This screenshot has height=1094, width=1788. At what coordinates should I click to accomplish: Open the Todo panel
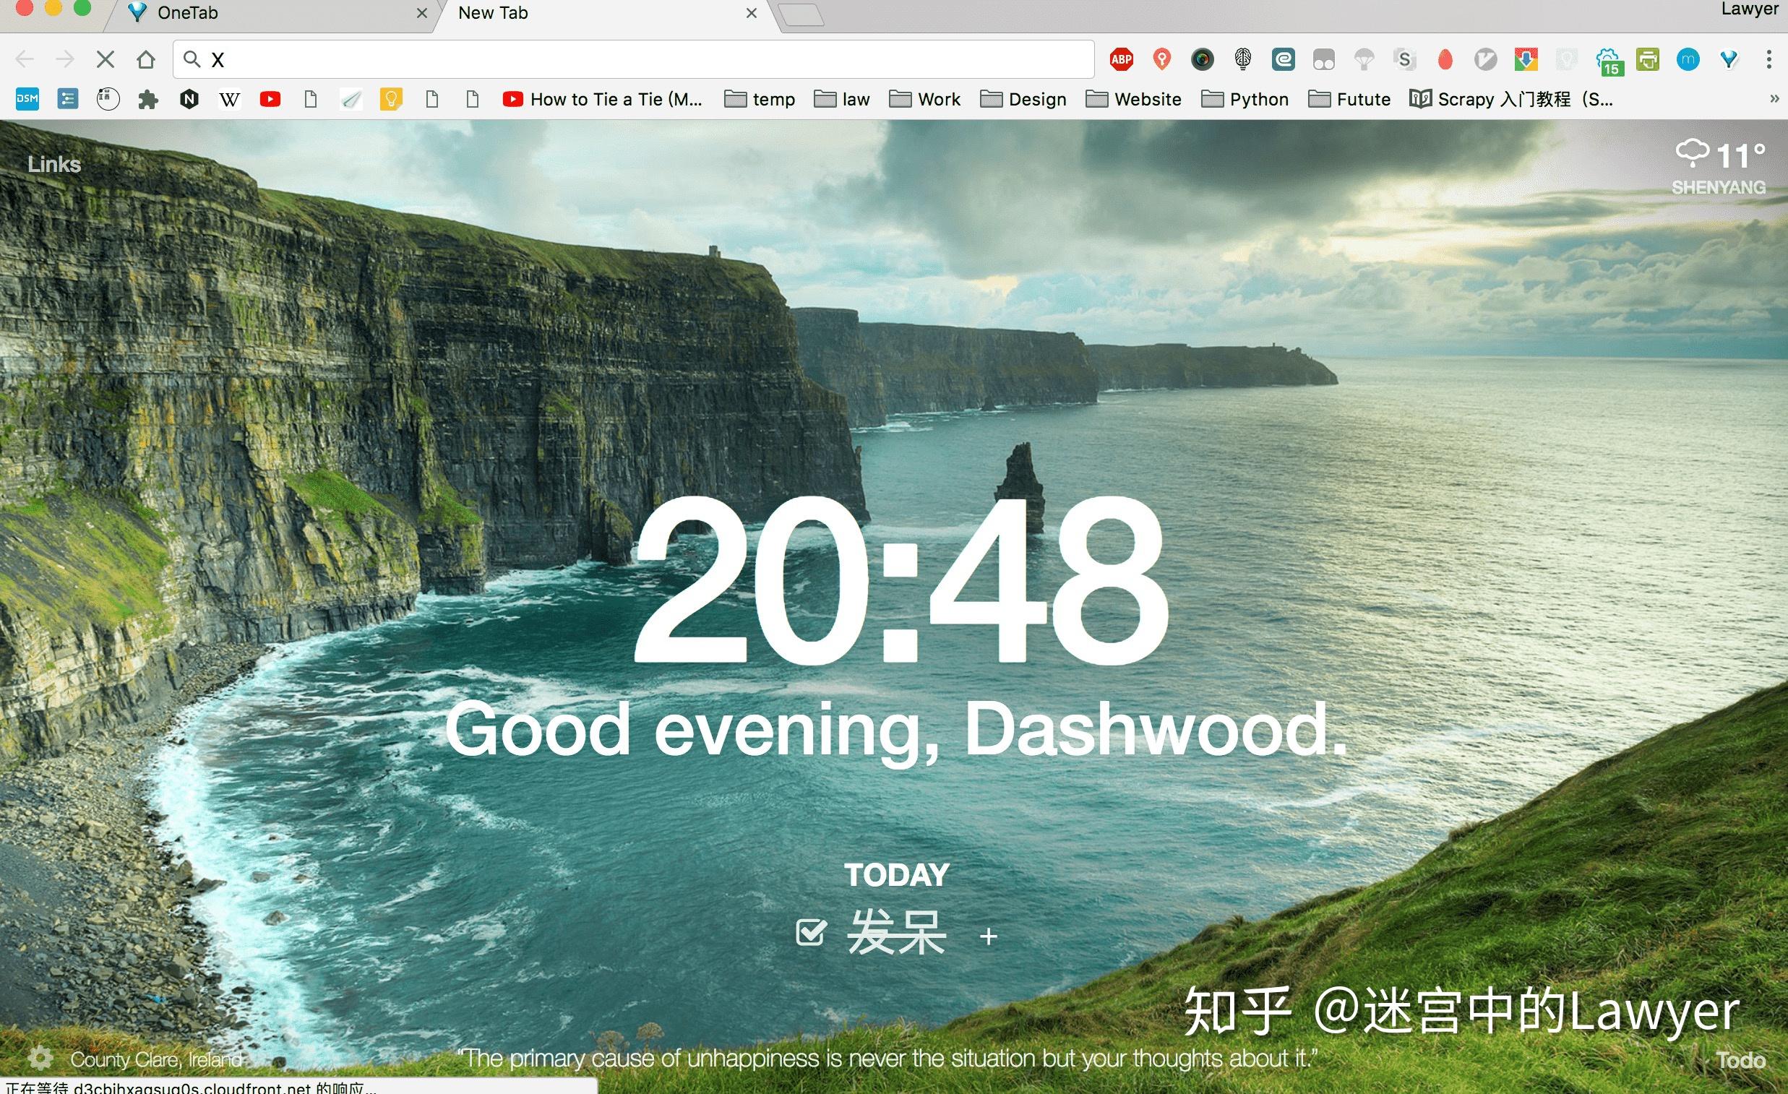point(1740,1060)
